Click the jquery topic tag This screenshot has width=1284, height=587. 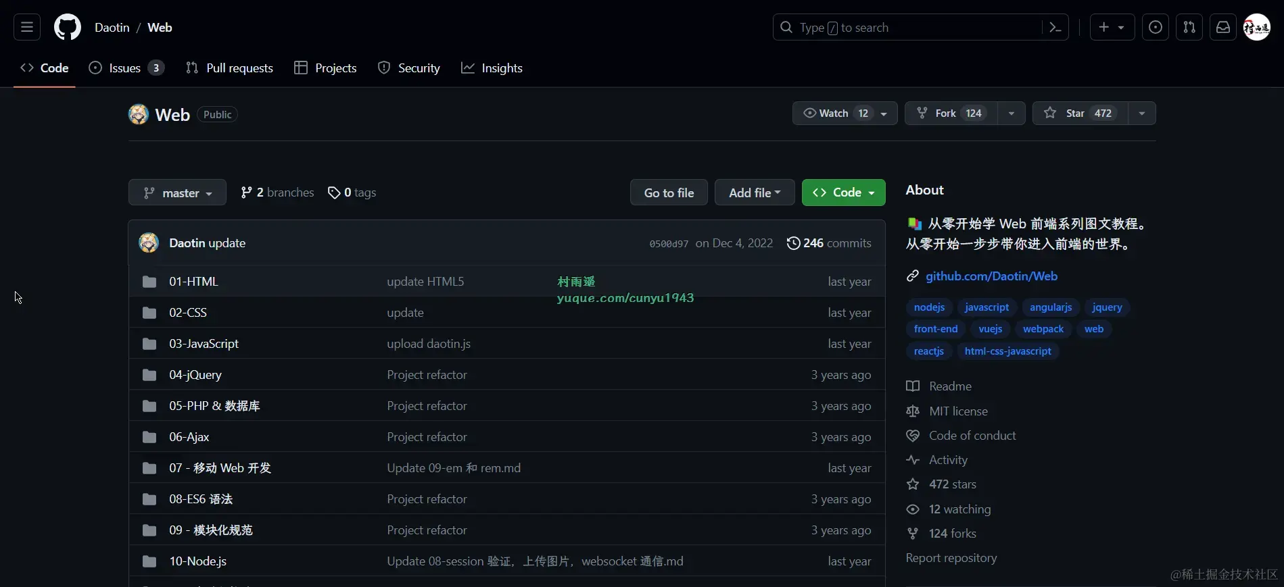[1107, 307]
